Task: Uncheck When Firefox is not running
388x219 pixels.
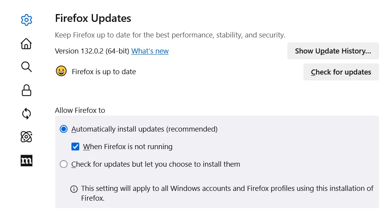Action: (75, 147)
